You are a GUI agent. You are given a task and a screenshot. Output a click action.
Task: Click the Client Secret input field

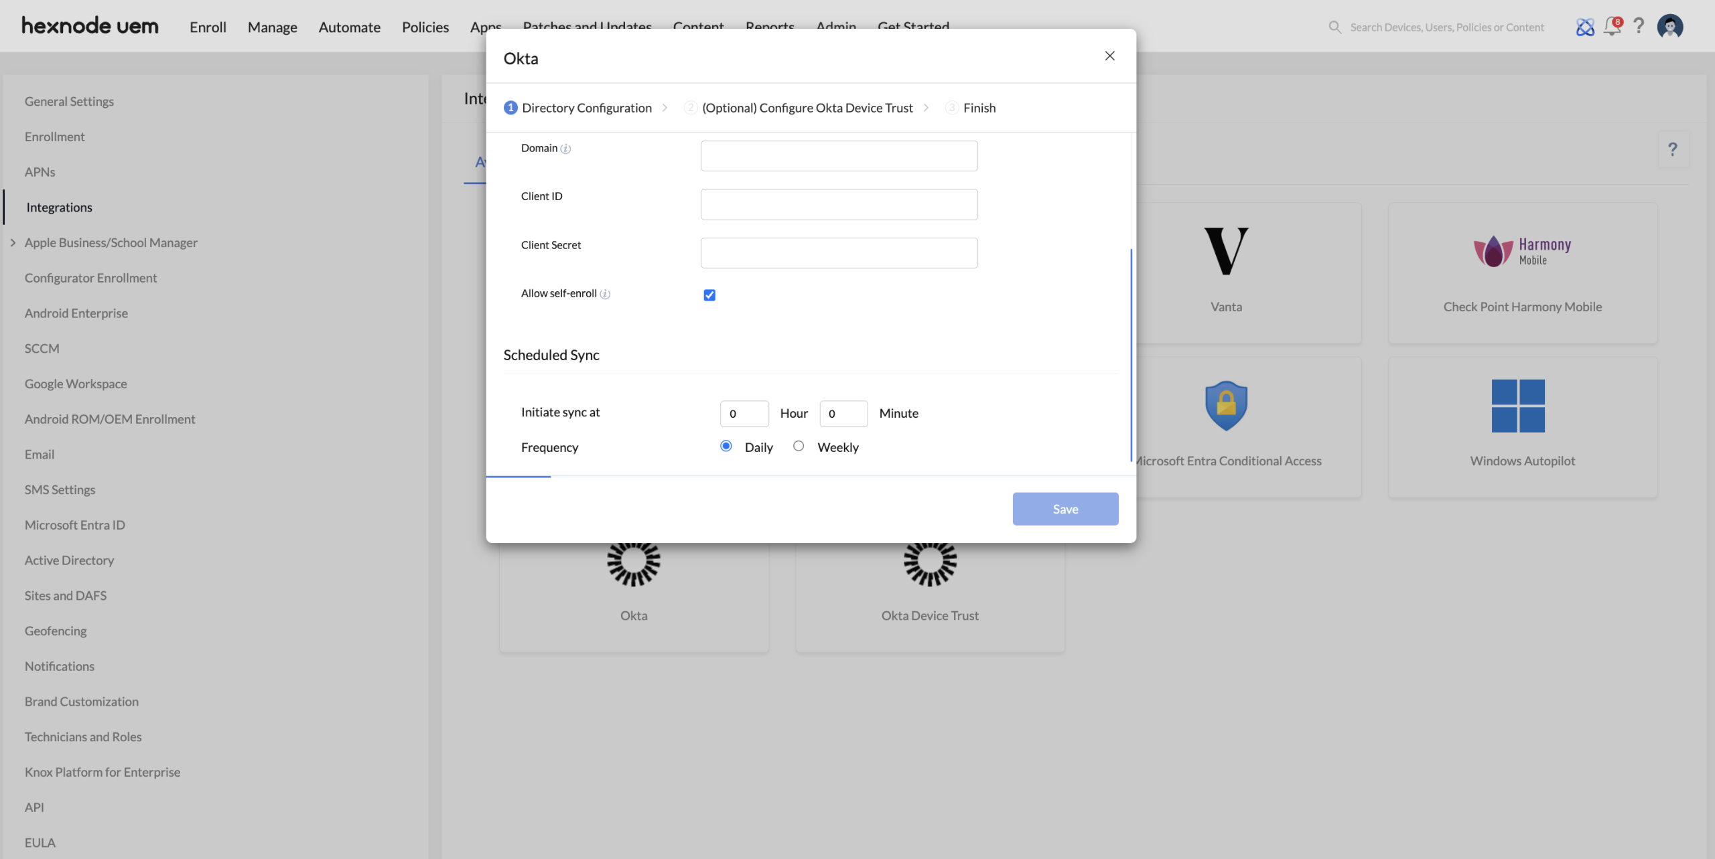coord(839,253)
